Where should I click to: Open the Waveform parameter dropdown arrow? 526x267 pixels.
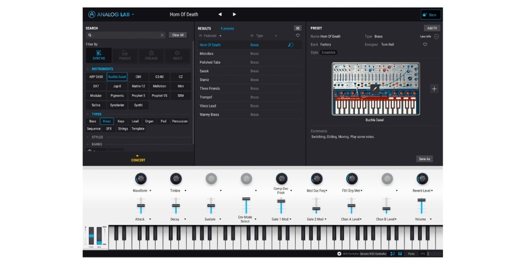tap(151, 191)
